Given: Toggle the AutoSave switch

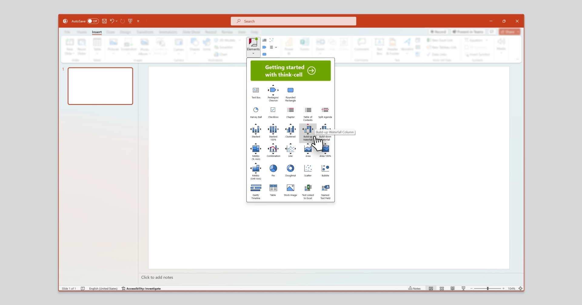Looking at the screenshot, I should (x=93, y=21).
